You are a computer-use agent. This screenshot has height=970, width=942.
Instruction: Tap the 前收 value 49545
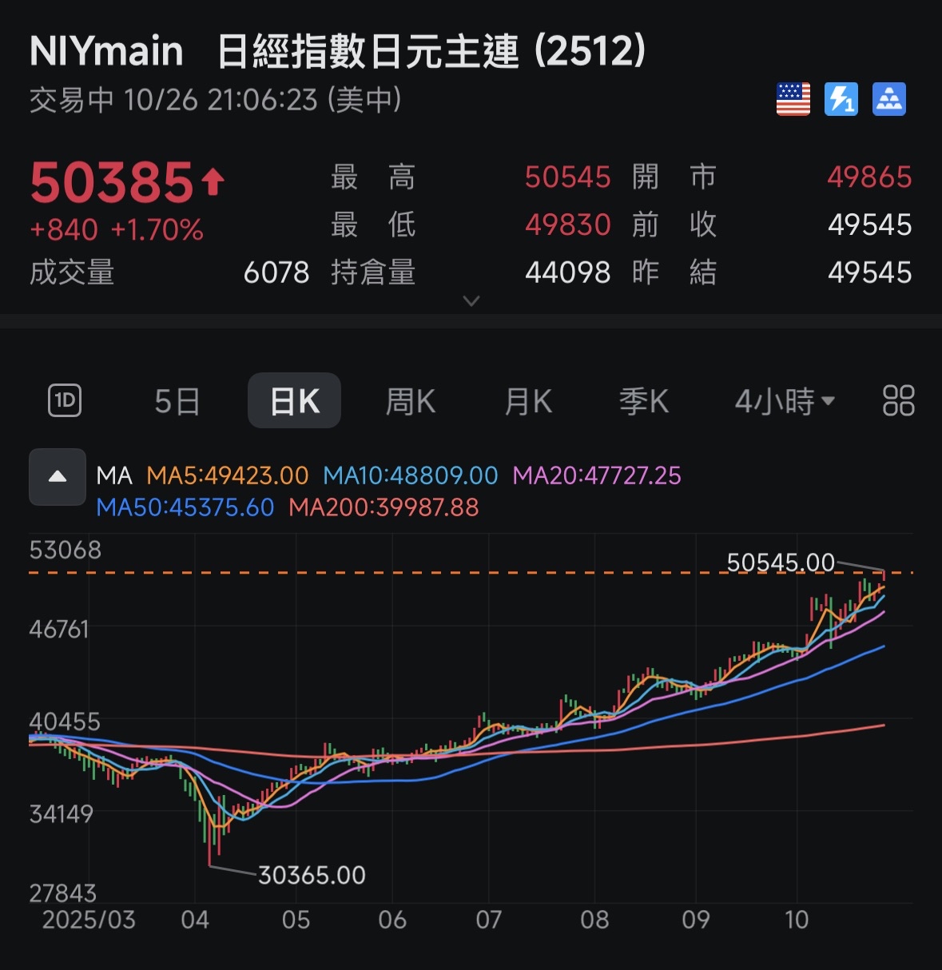pos(869,225)
